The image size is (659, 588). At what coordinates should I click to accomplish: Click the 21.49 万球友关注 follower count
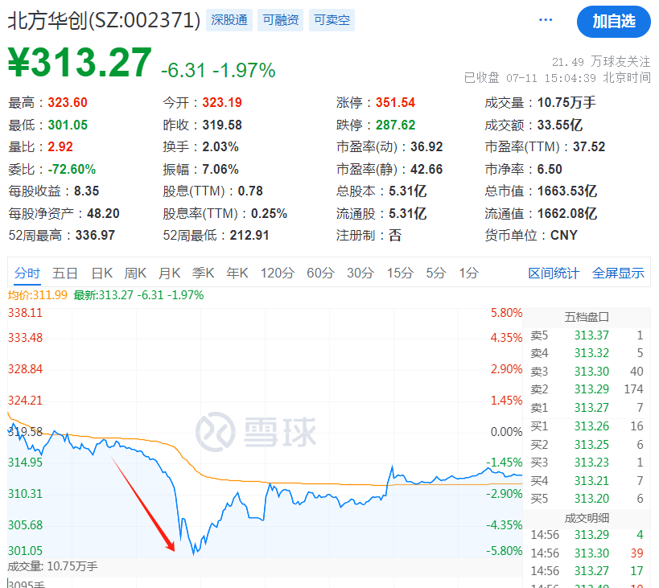[x=601, y=62]
